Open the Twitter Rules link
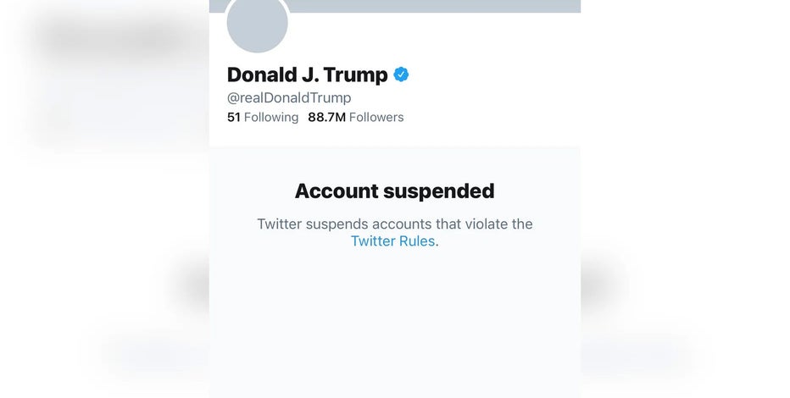 click(x=393, y=241)
